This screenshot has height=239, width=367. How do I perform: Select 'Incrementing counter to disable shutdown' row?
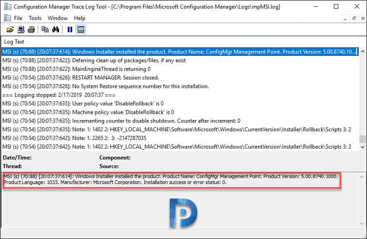pyautogui.click(x=180, y=121)
